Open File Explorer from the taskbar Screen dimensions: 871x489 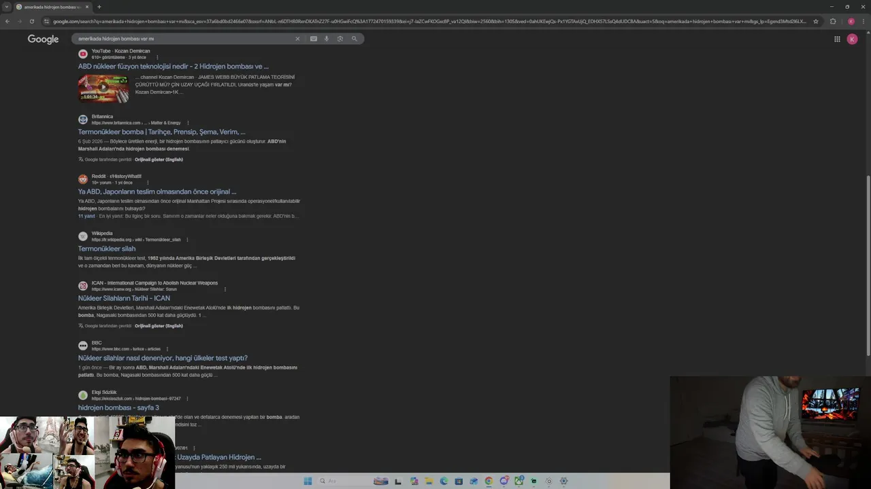pos(429,481)
